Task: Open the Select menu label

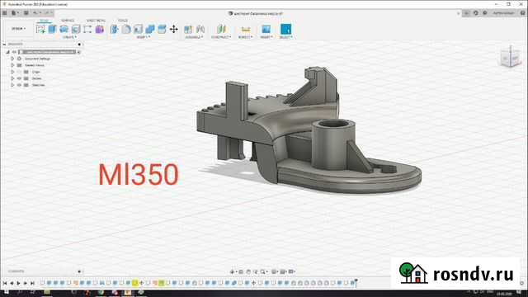Action: 286,37
